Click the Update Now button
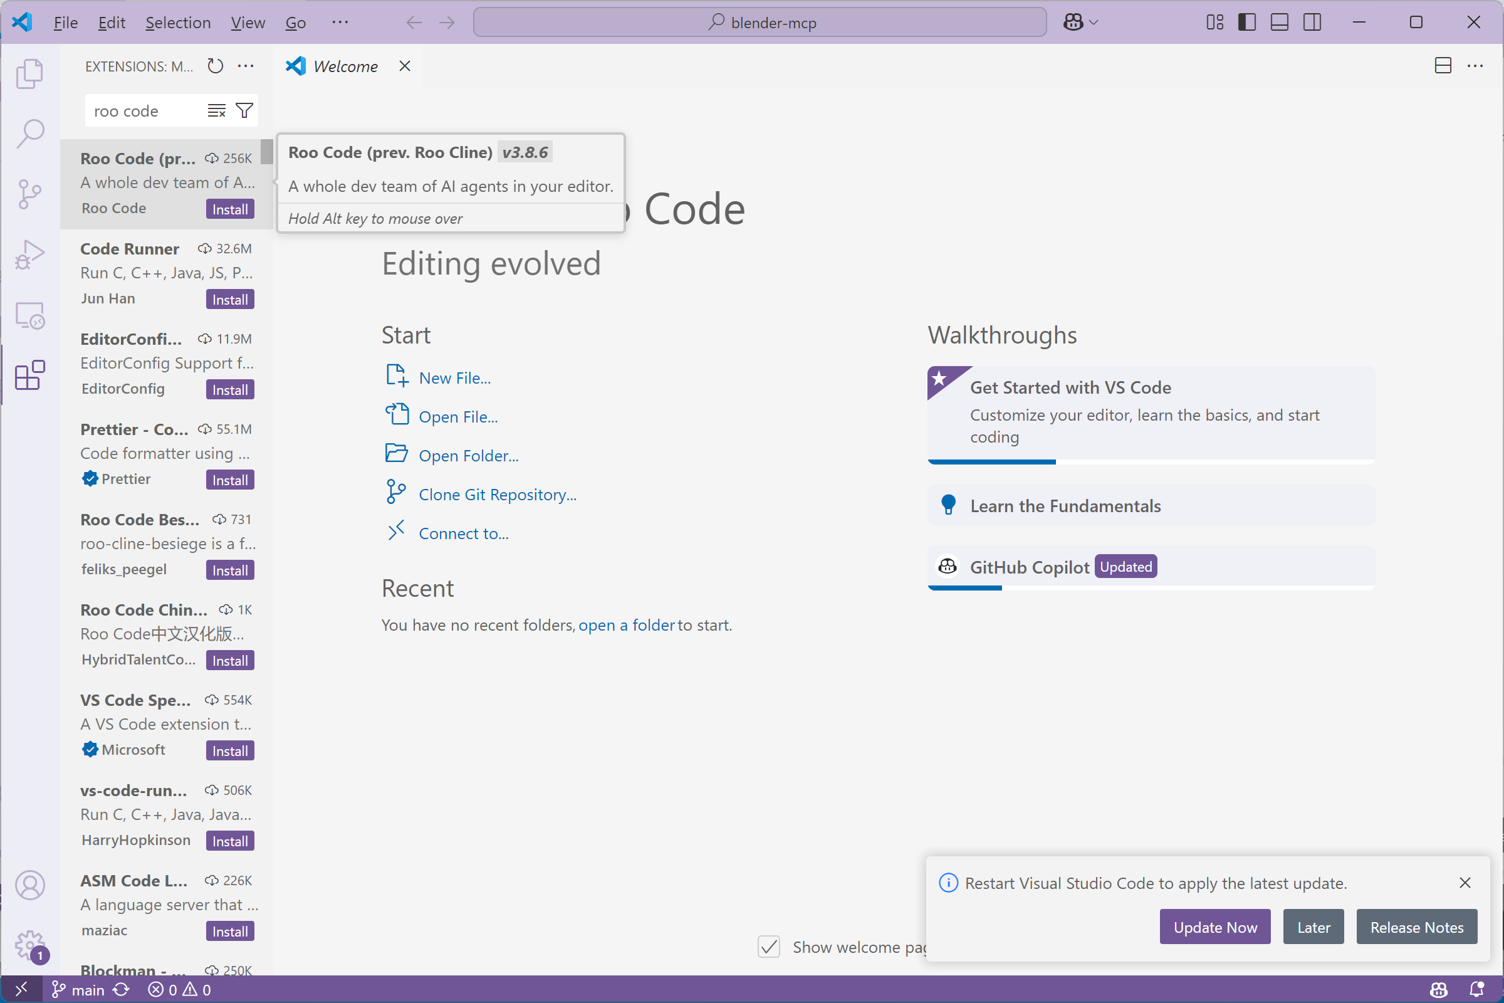 [1215, 927]
